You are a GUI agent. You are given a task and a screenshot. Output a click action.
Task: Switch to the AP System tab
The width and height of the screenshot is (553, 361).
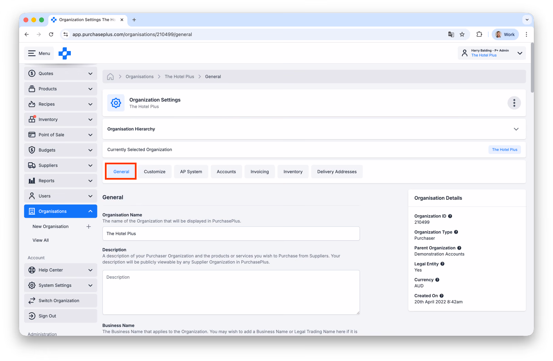(191, 172)
